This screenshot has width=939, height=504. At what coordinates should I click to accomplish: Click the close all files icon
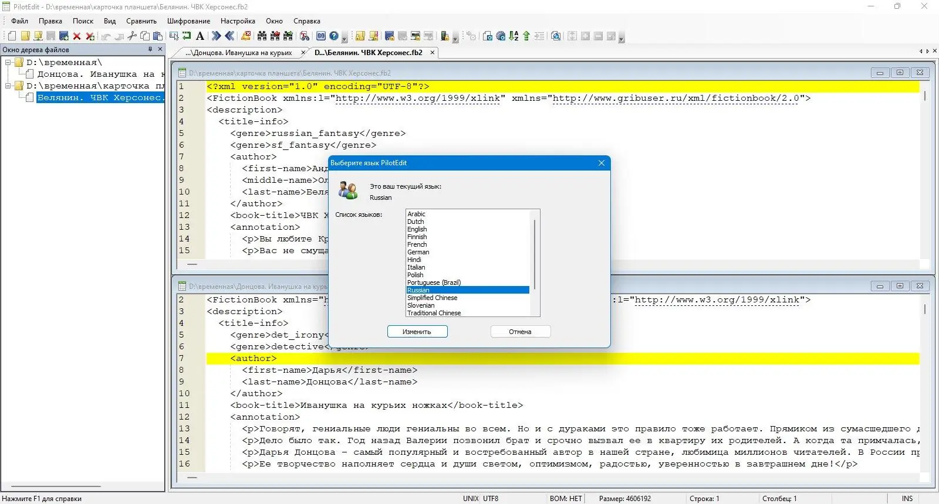tap(90, 36)
